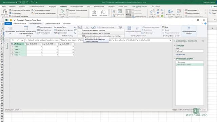Click the Из Интернета button in Excel
The height and width of the screenshot is (122, 217).
[x=15, y=13]
